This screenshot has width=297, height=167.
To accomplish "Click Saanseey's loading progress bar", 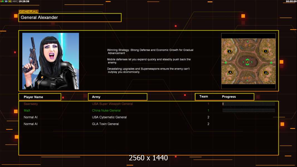I will point(249,104).
